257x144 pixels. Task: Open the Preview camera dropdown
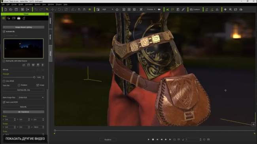click(151, 9)
